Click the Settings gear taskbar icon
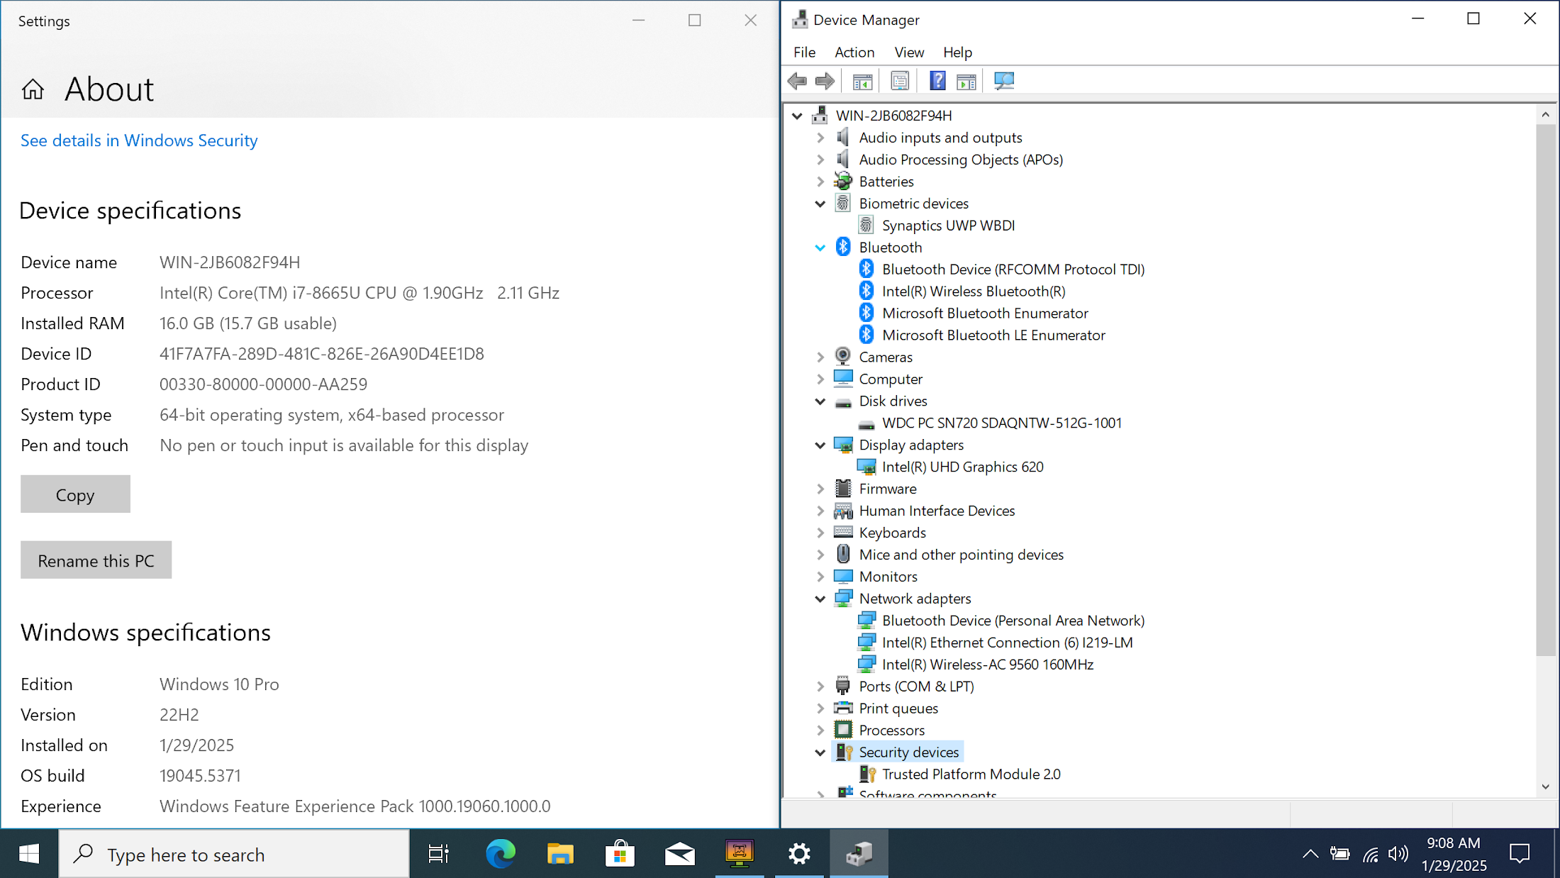This screenshot has height=878, width=1560. coord(799,854)
